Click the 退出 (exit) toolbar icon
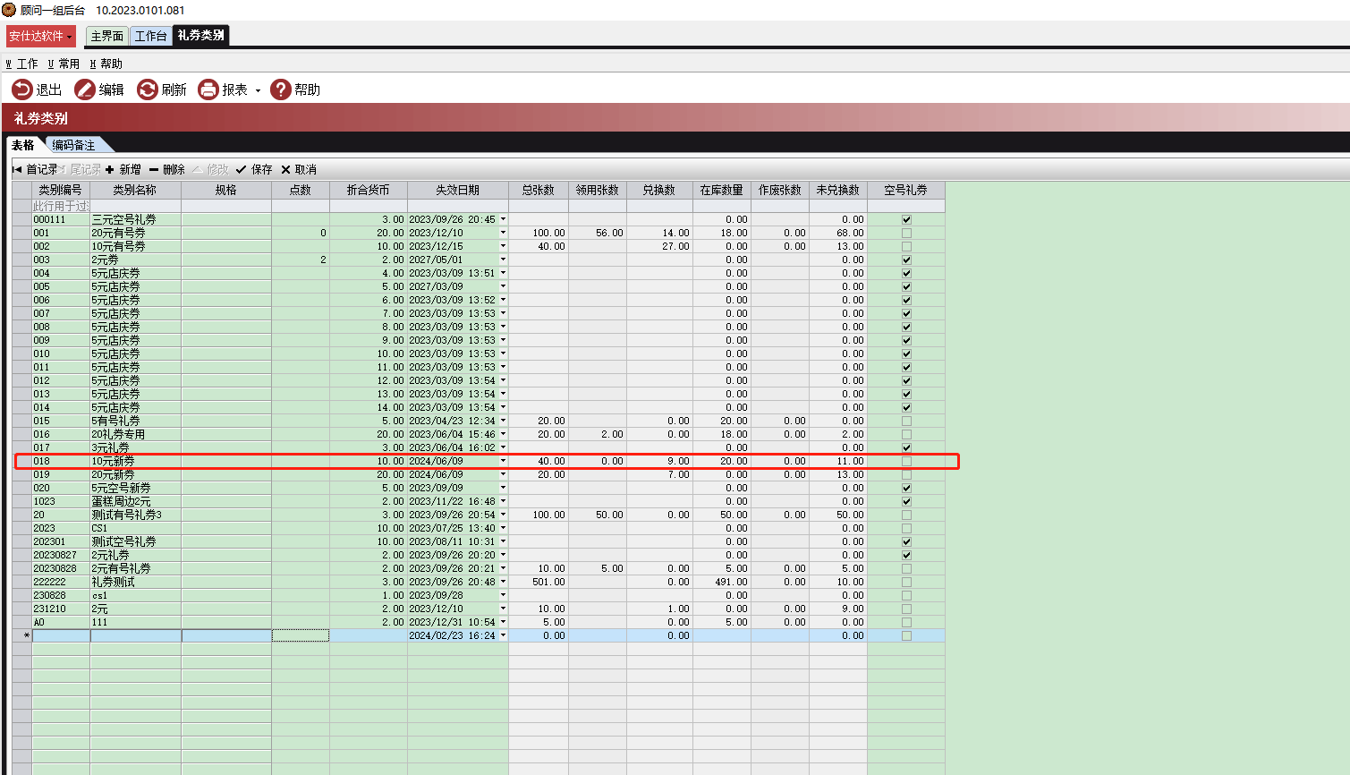Image resolution: width=1350 pixels, height=775 pixels. [x=21, y=89]
